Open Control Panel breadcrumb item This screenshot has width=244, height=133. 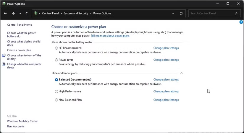[50, 13]
